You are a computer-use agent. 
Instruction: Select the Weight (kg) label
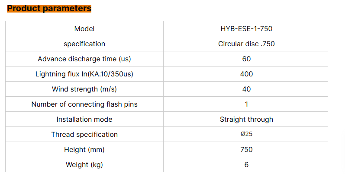point(84,165)
